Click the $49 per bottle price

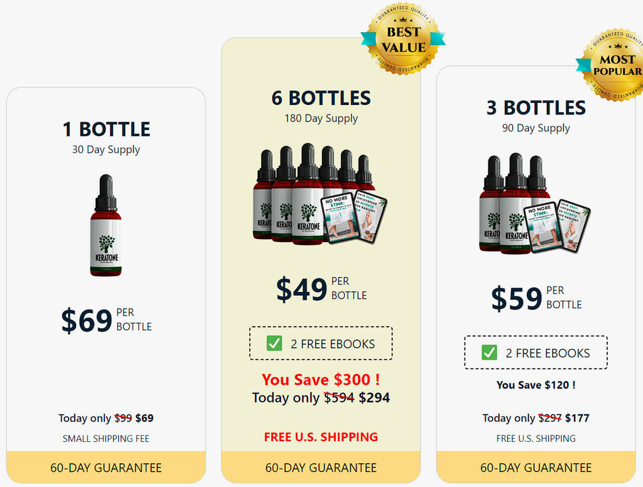[321, 289]
